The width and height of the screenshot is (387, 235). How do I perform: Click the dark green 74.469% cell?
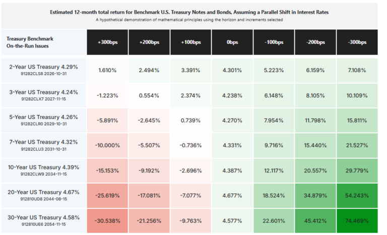(357, 220)
